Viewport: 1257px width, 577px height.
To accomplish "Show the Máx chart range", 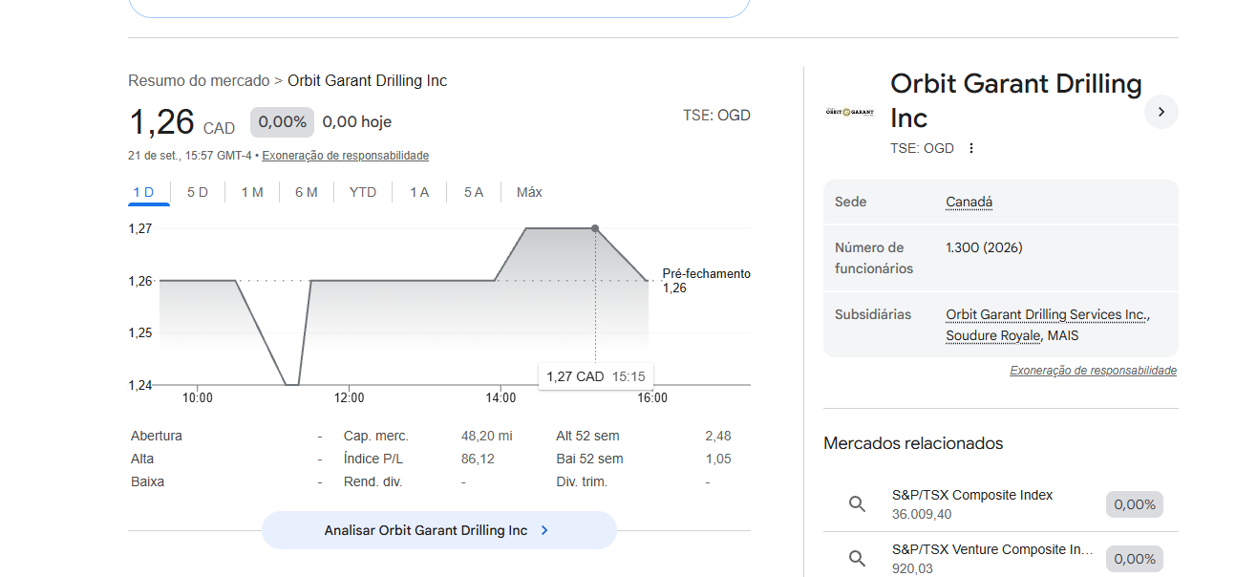I will [529, 192].
